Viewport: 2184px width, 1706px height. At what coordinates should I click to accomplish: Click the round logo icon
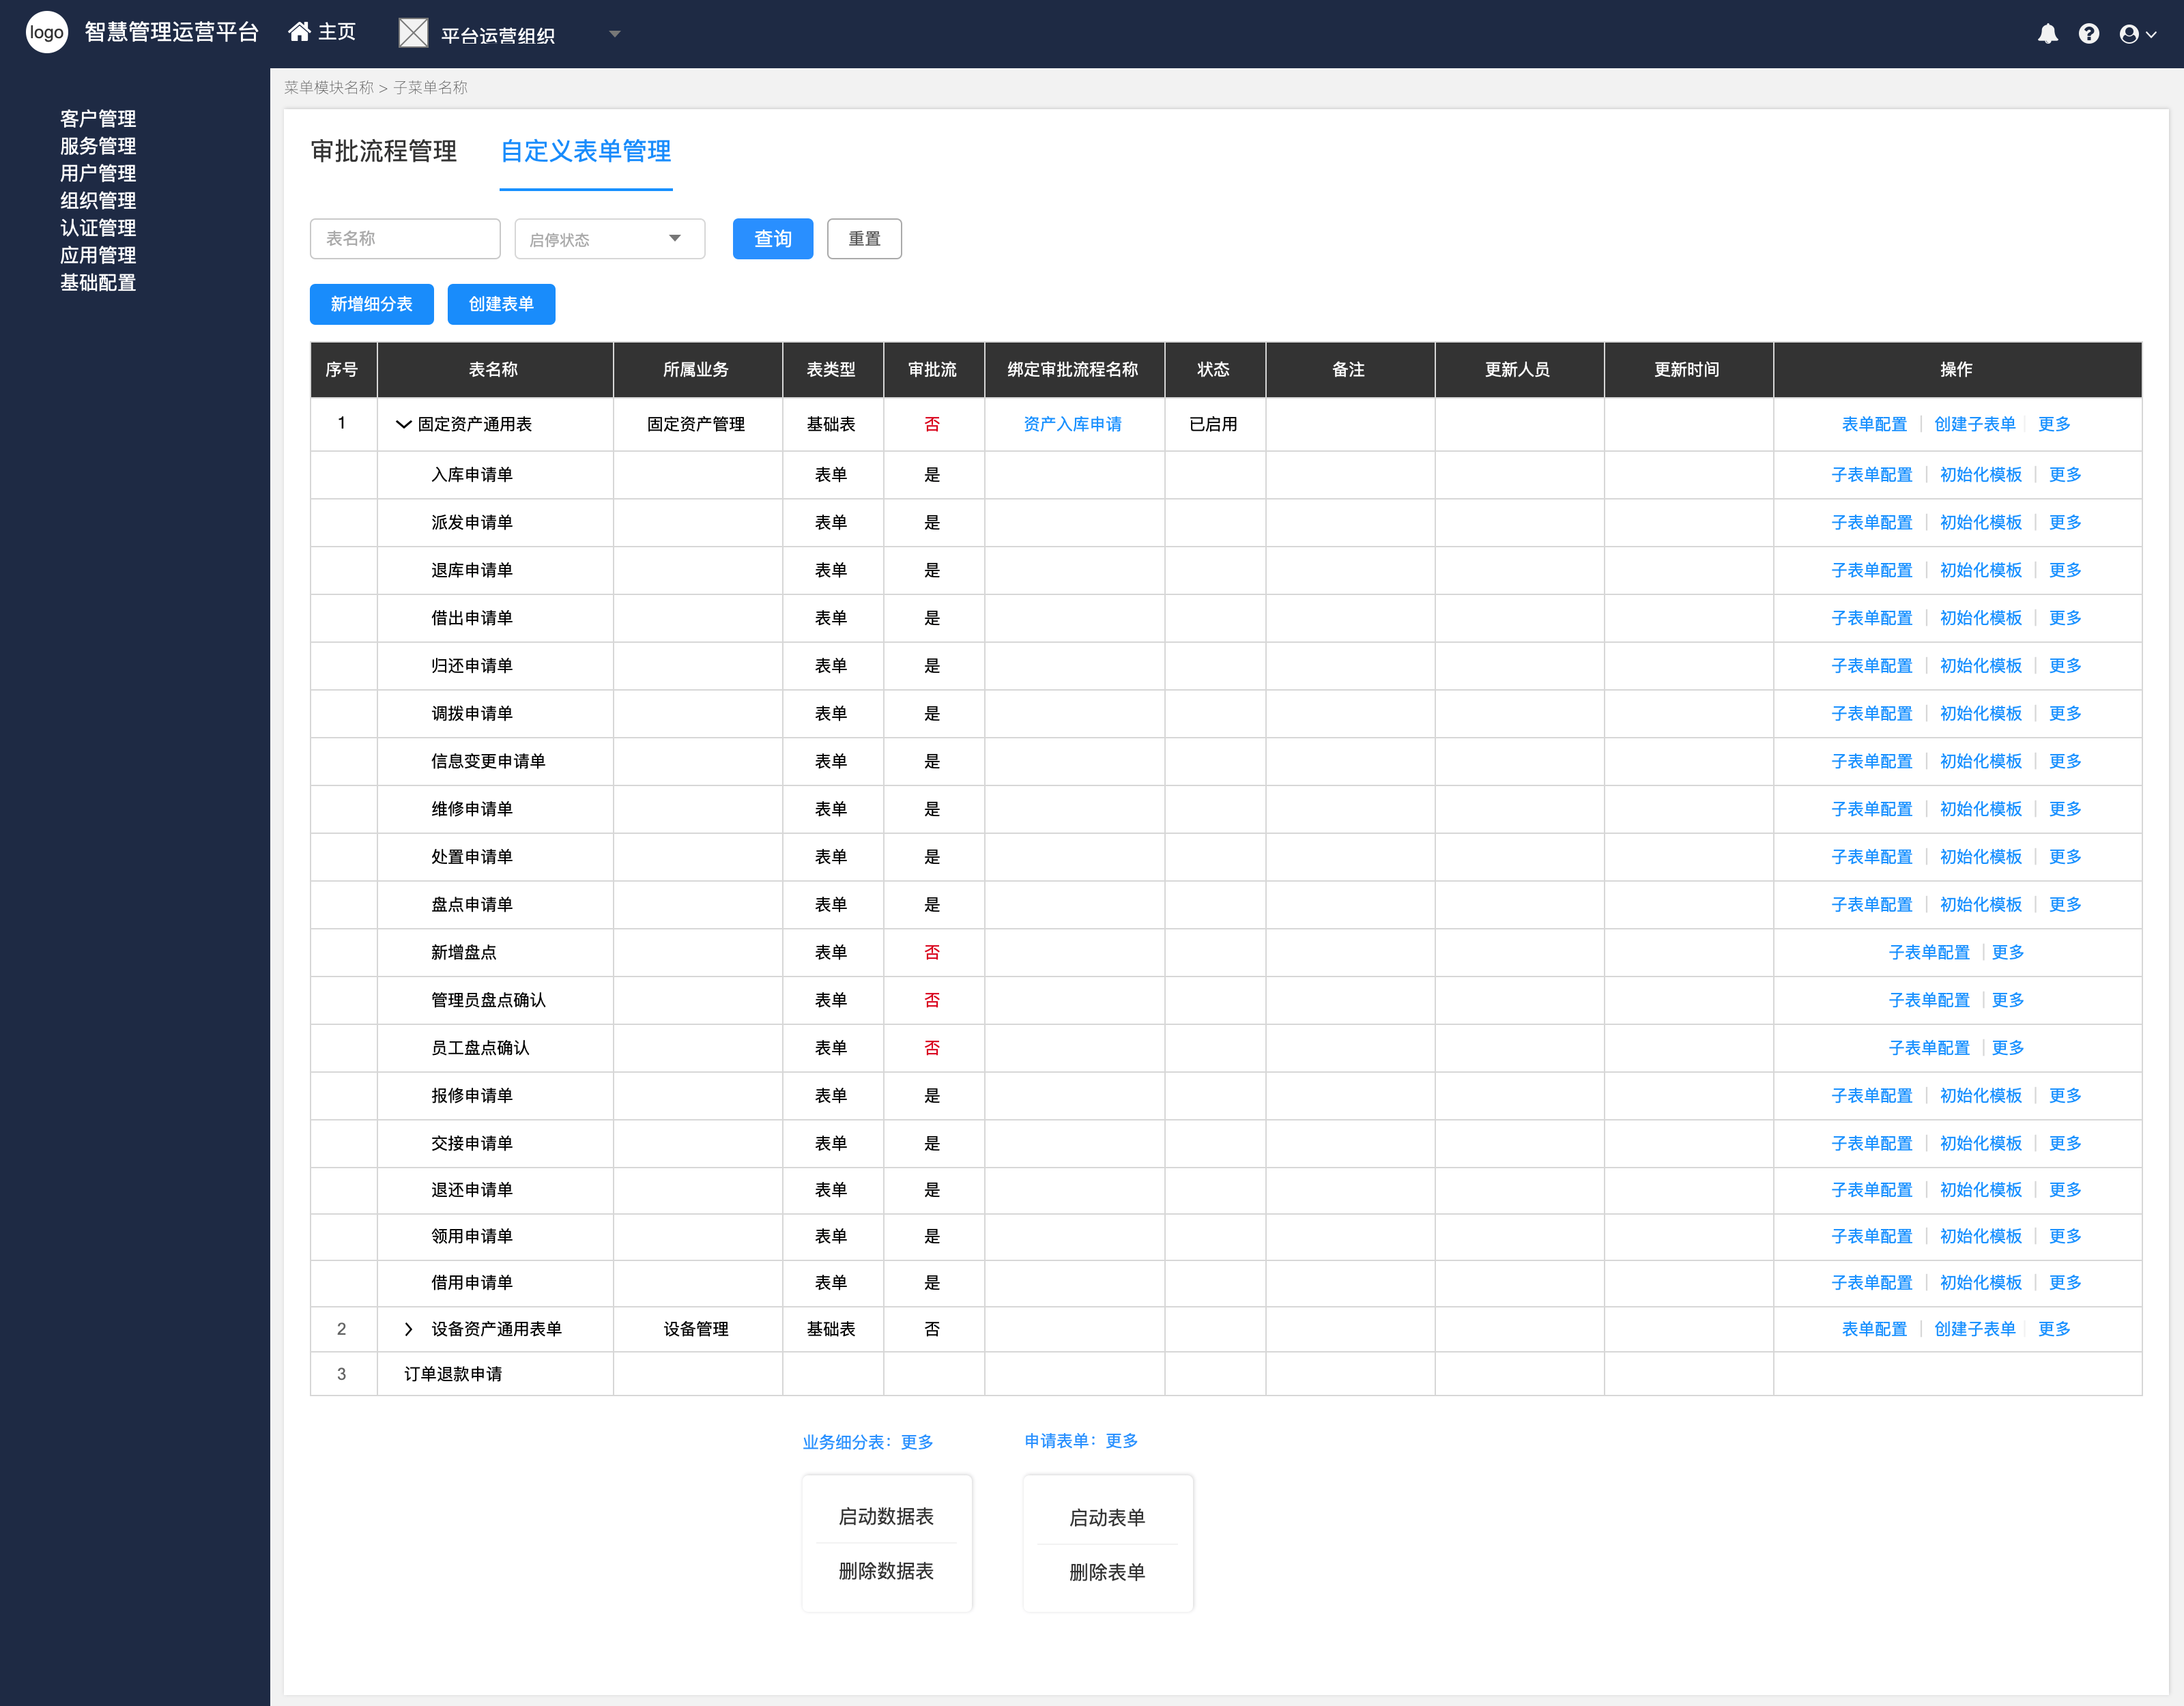[x=46, y=33]
